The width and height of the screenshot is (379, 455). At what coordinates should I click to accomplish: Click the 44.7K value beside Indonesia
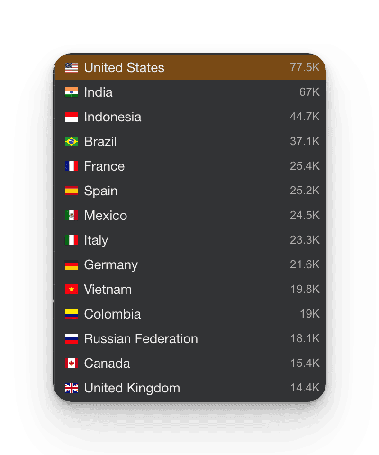[305, 117]
